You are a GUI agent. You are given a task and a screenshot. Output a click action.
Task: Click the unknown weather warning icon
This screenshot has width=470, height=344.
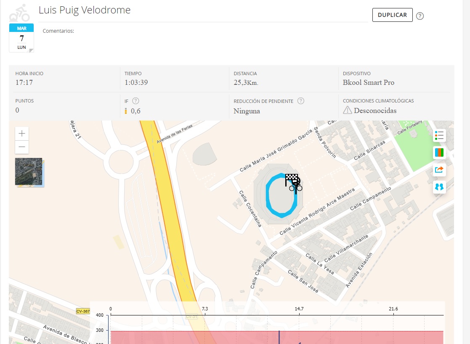click(348, 110)
